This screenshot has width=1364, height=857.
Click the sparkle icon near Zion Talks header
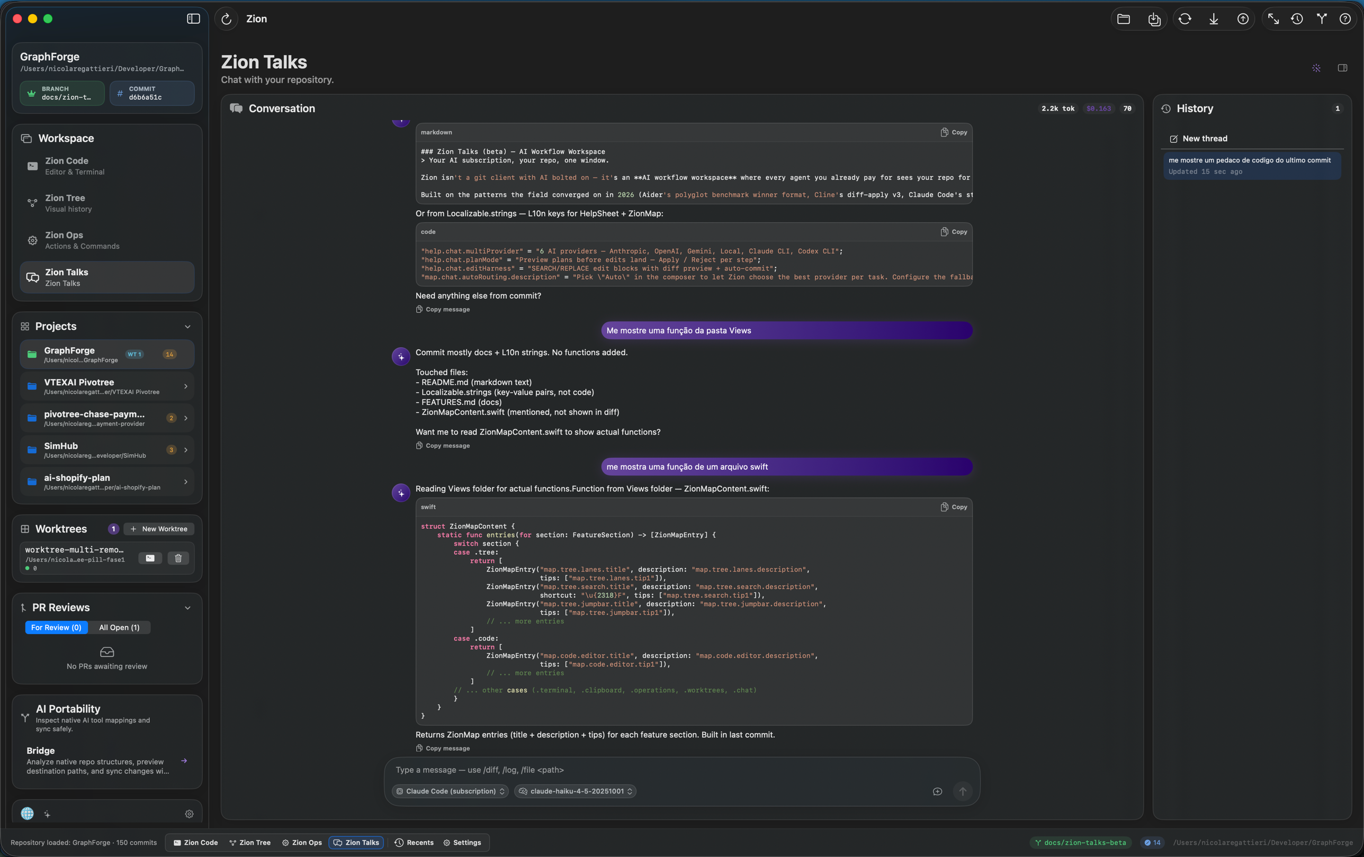coord(1316,68)
